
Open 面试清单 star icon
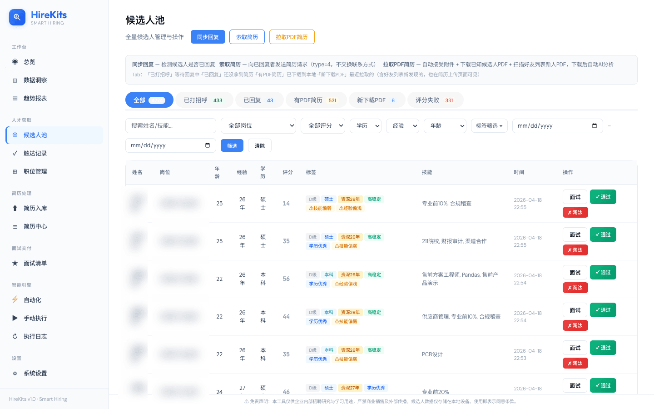(15, 263)
